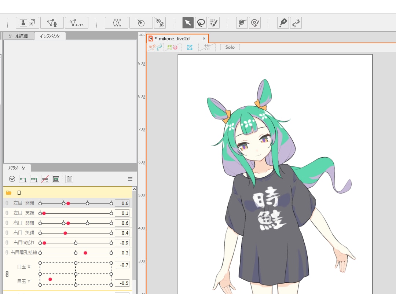Collapse the 目 parameter folder
Viewport: 396px width, 294px height.
8,193
